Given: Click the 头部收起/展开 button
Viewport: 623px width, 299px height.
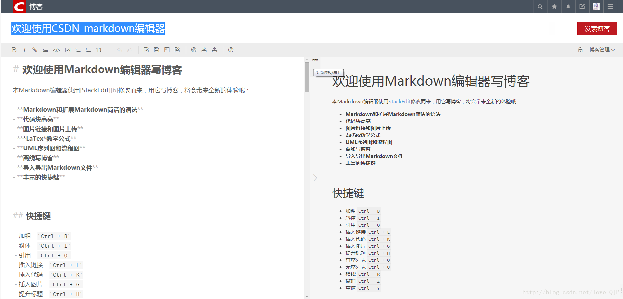Looking at the screenshot, I should 328,72.
